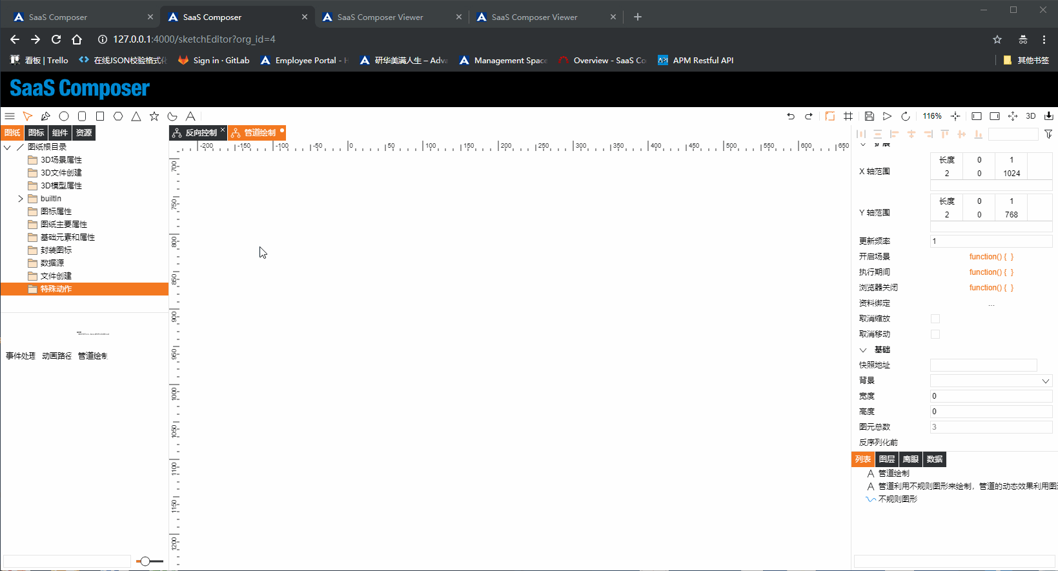This screenshot has width=1058, height=571.
Task: Click the thumbnail size slider handle
Action: (145, 561)
